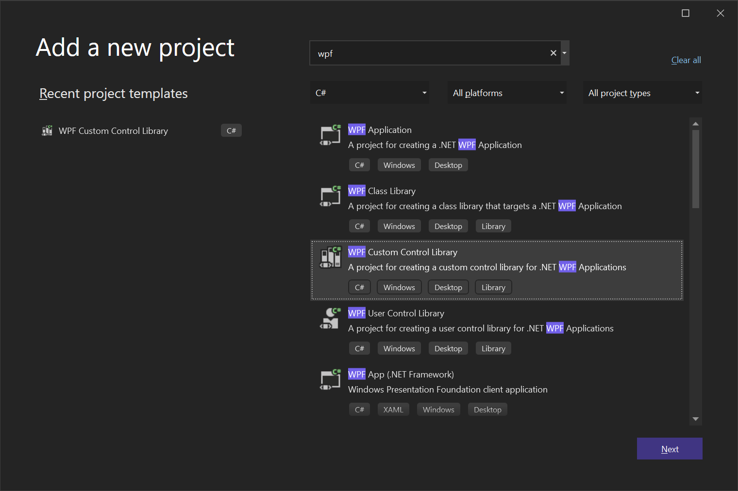Click the C# tag under WPF Application

click(359, 165)
